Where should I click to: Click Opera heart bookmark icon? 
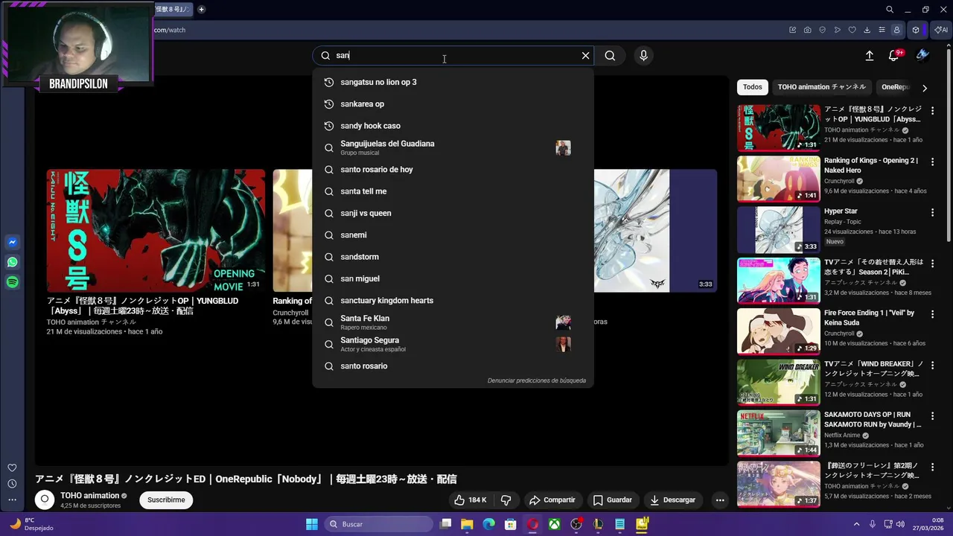coord(852,30)
